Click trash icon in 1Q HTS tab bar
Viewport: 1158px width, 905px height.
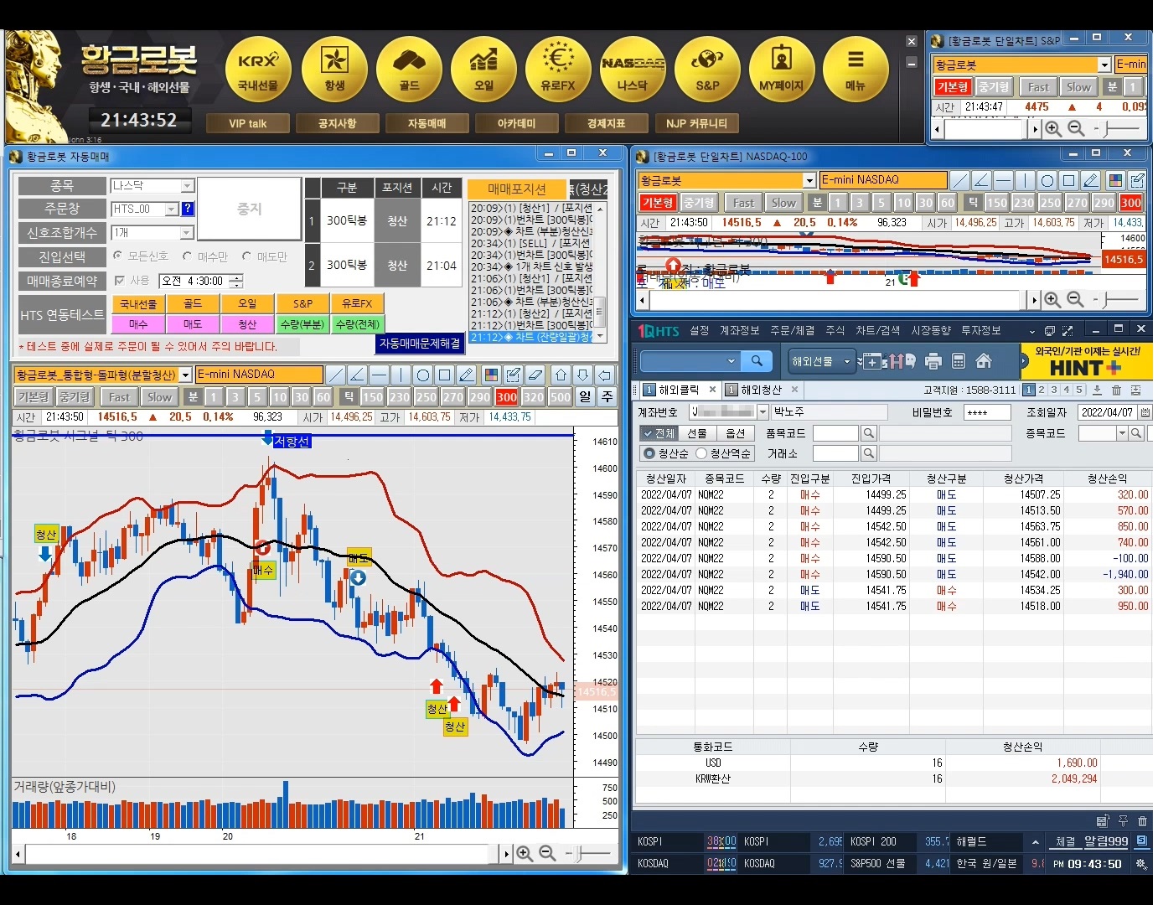[x=1116, y=390]
